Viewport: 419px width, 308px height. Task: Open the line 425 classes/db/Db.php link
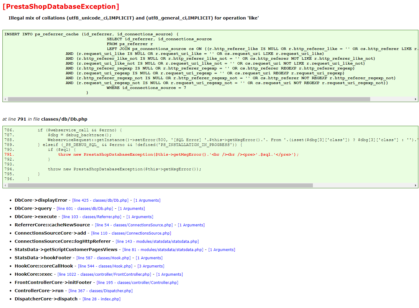100,200
